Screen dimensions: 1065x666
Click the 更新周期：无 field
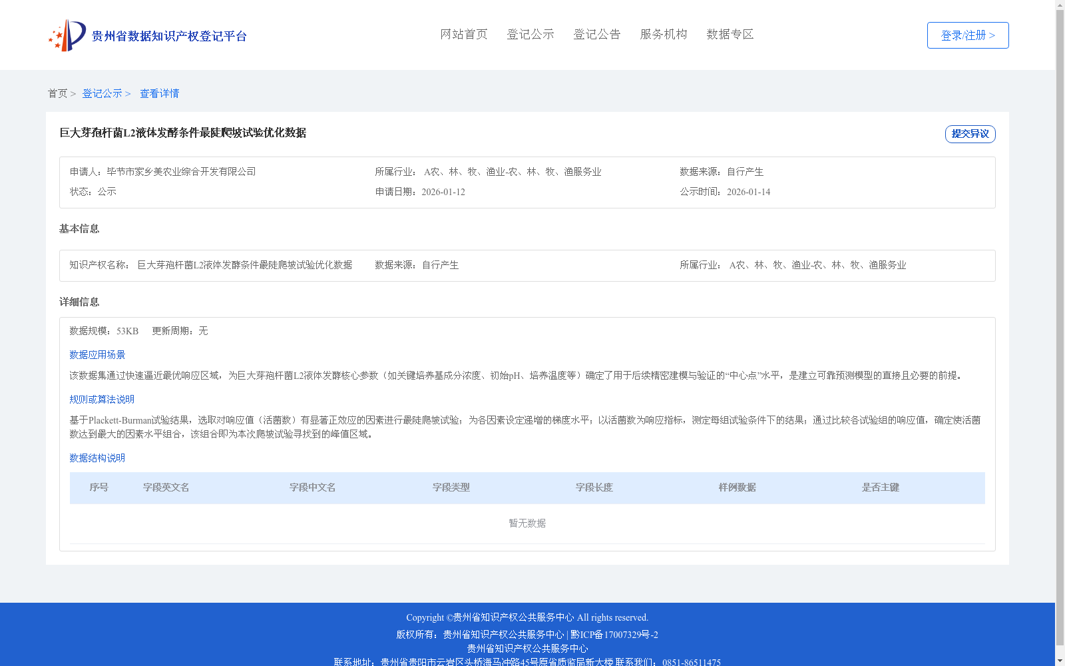[180, 331]
